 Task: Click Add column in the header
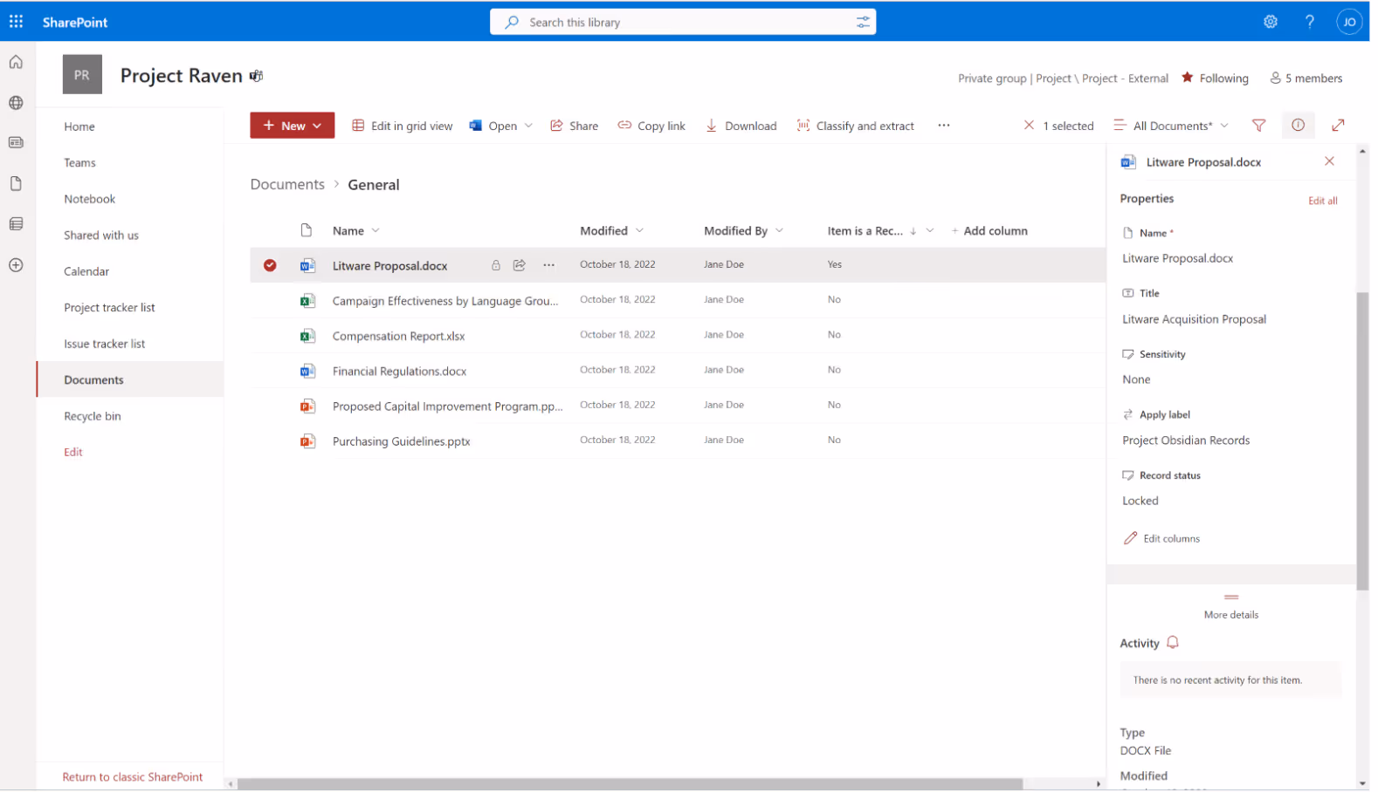[x=989, y=230]
